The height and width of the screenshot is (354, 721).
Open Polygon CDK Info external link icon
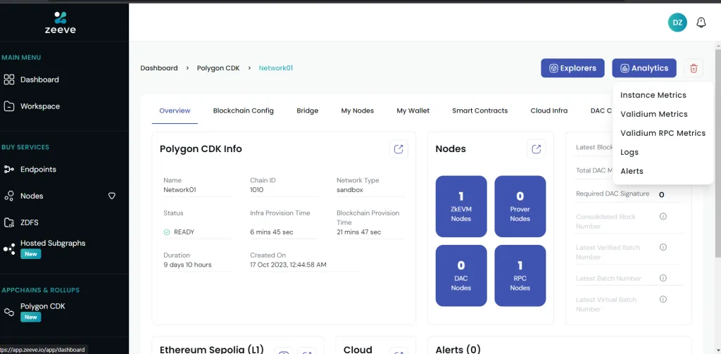(399, 149)
